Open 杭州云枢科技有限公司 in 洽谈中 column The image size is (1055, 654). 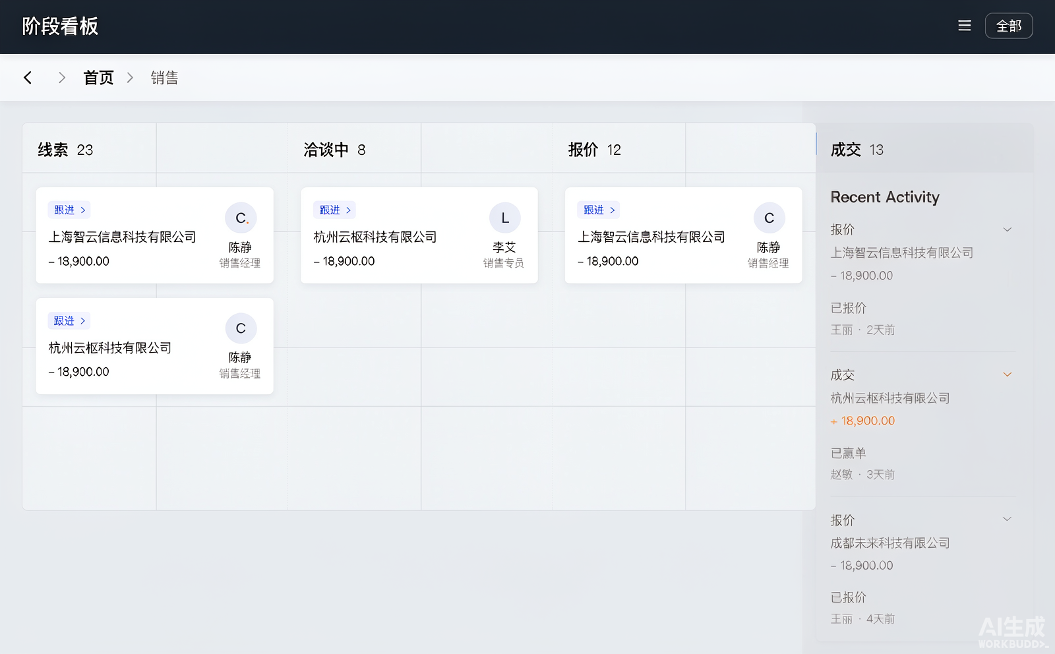375,237
